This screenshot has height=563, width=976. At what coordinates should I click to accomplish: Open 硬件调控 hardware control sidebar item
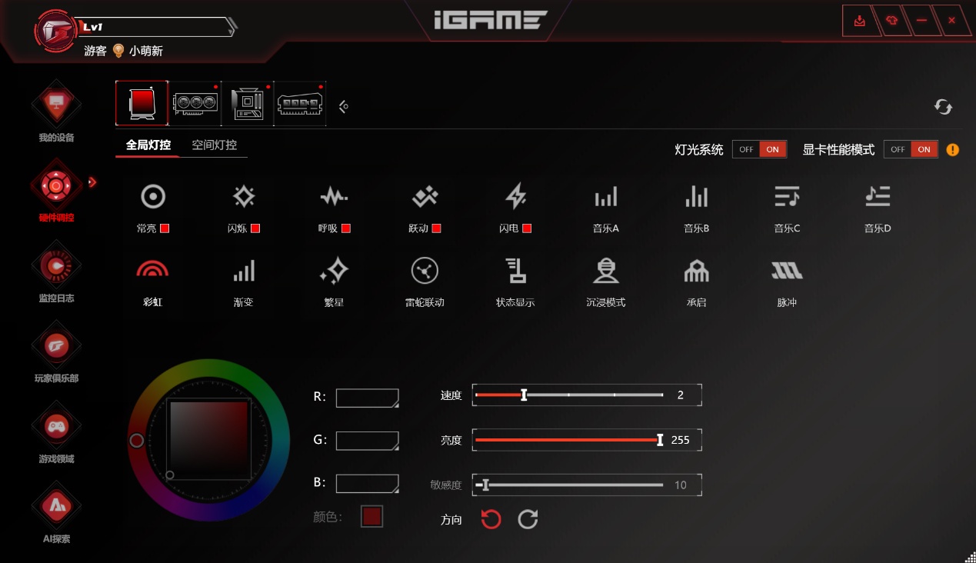tap(56, 191)
